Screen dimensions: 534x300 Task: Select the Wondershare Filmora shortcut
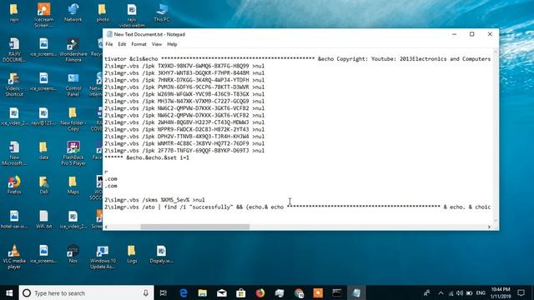(x=73, y=50)
